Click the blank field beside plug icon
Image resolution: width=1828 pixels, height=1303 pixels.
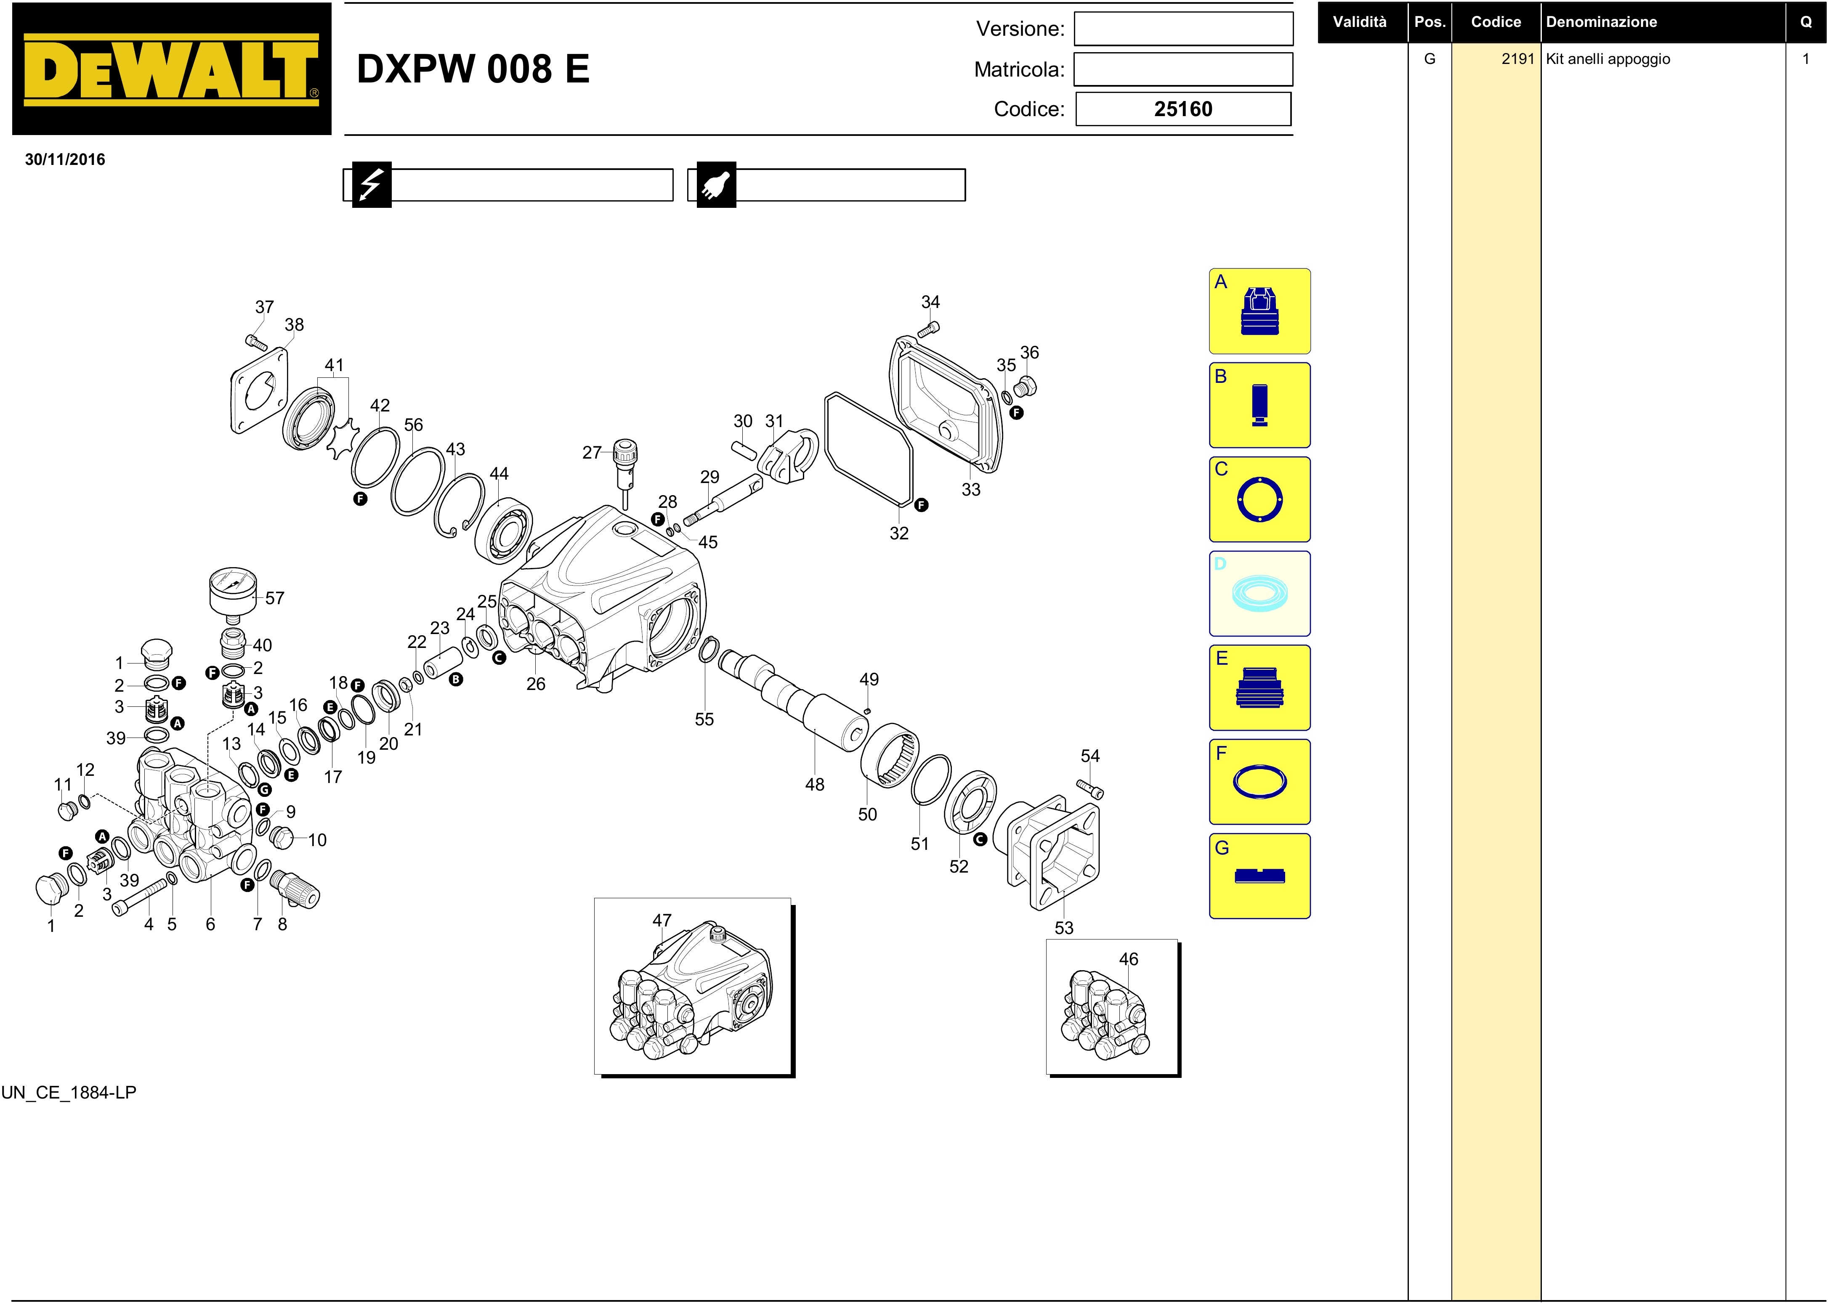pyautogui.click(x=850, y=185)
